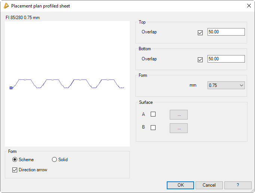Viewport: 255px width, 193px height.
Task: Click the profiled sheet preview drawing
Action: (67, 84)
